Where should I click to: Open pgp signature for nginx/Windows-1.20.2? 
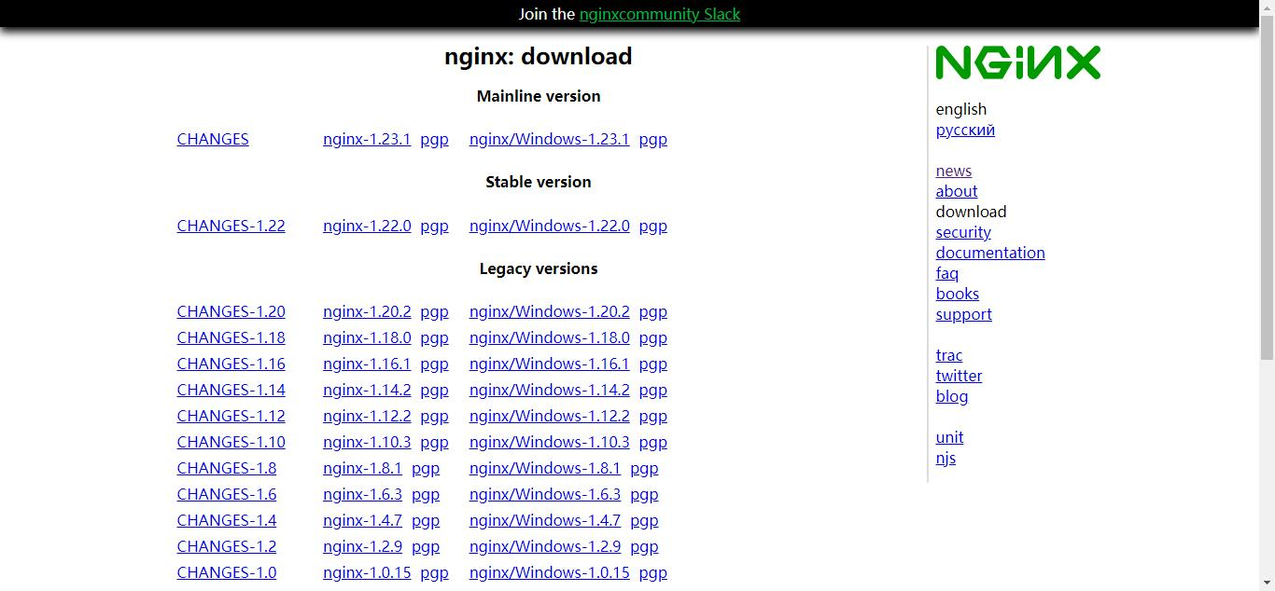pos(652,312)
